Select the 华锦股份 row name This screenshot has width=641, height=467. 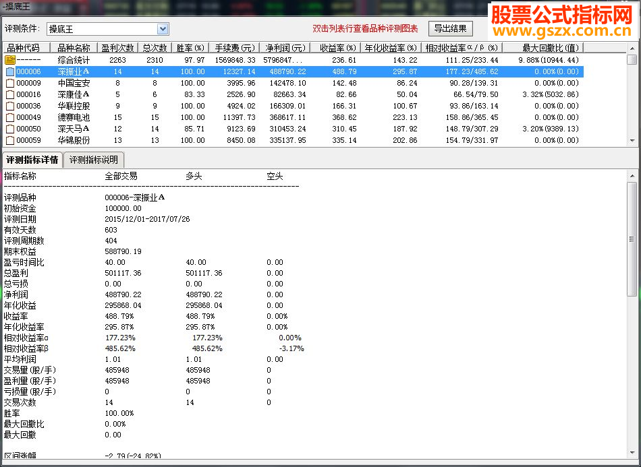click(x=74, y=140)
